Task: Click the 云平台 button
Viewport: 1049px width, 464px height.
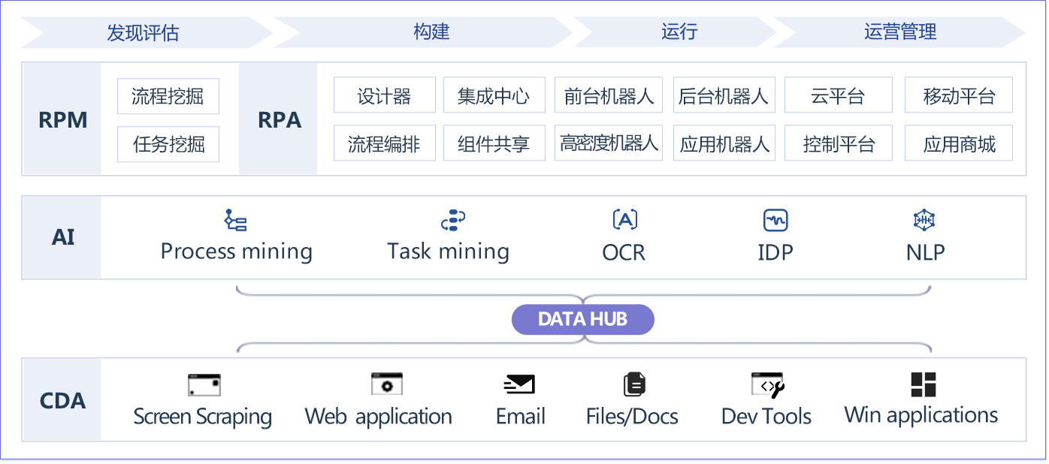Action: pos(838,96)
